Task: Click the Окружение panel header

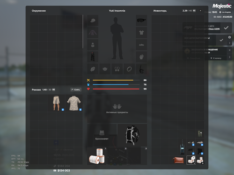Action: coord(39,11)
